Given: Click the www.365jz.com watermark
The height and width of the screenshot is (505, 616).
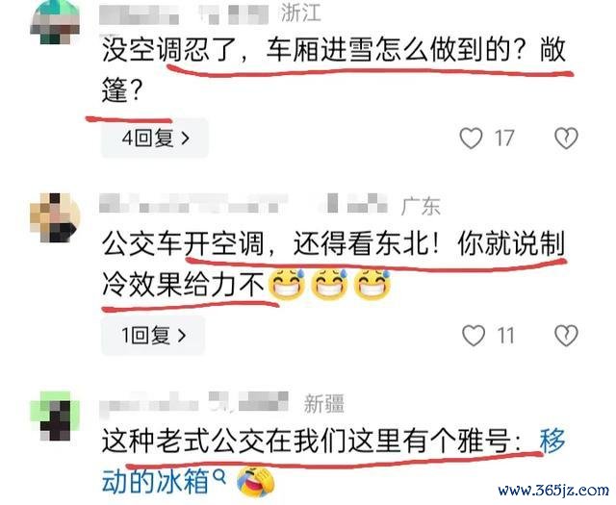Looking at the screenshot, I should [554, 491].
